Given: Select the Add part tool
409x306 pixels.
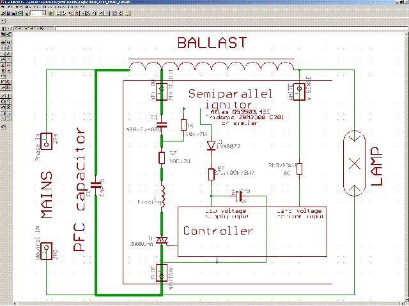Looking at the screenshot, I should (8, 65).
